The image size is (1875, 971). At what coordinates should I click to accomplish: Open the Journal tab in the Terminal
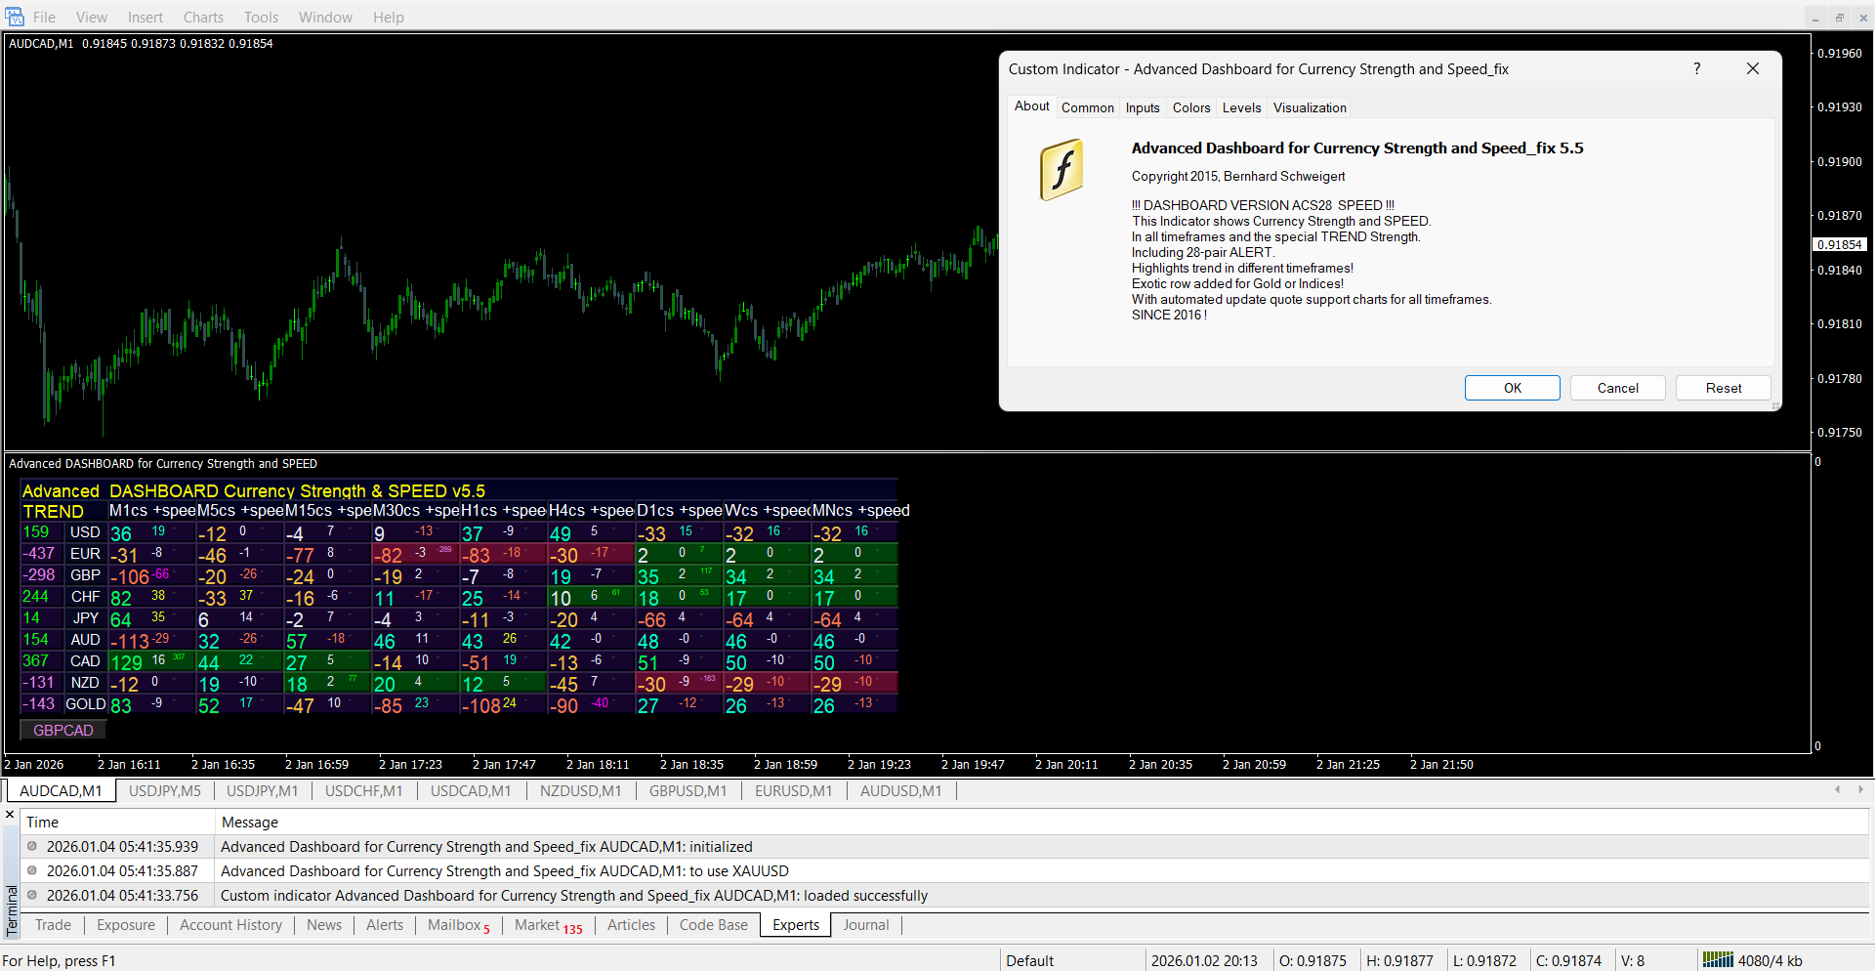[865, 925]
